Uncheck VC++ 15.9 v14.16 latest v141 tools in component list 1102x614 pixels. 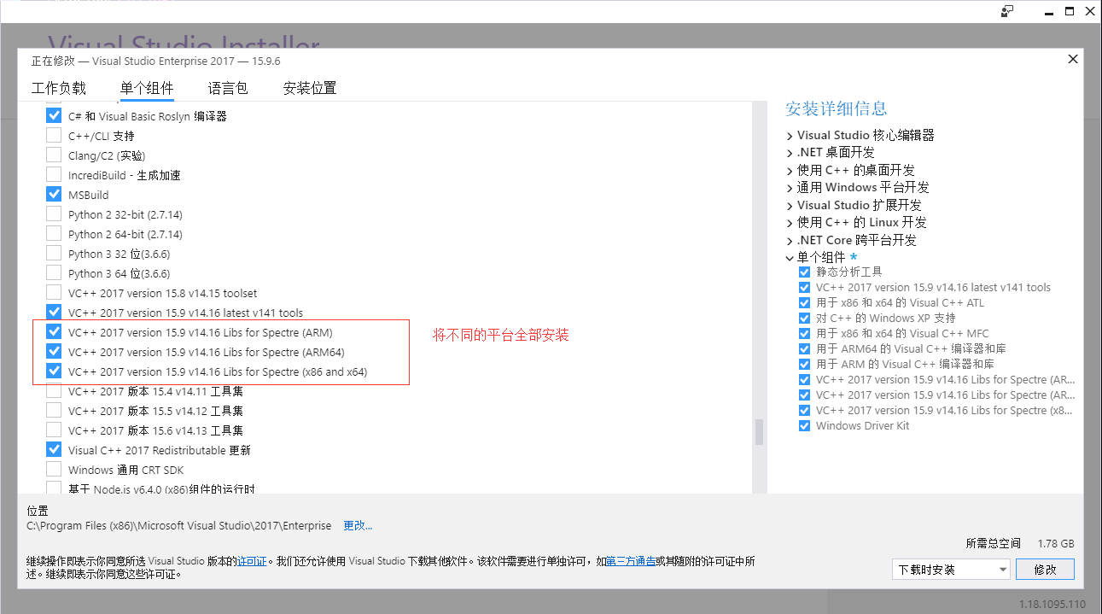tap(54, 313)
